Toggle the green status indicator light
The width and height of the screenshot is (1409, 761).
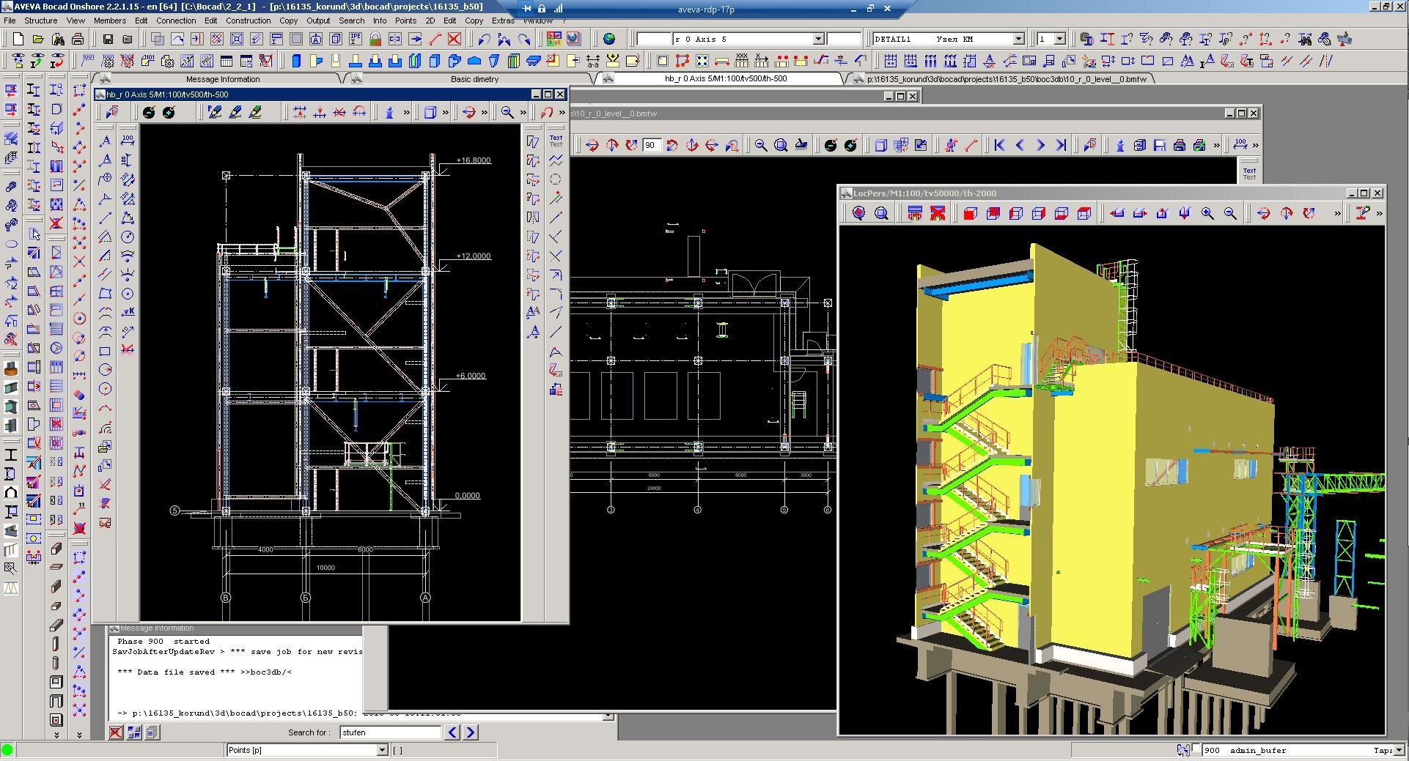click(7, 750)
